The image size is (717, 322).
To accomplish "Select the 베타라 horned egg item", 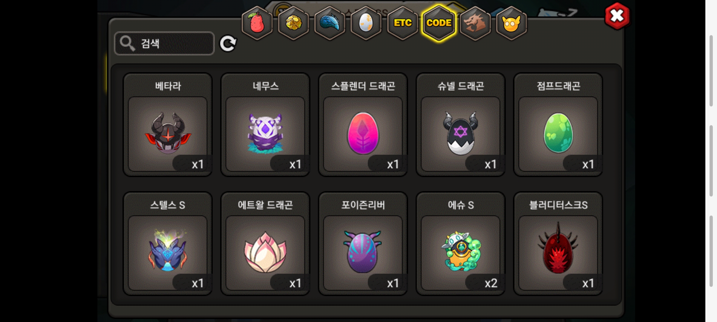I will coord(168,125).
